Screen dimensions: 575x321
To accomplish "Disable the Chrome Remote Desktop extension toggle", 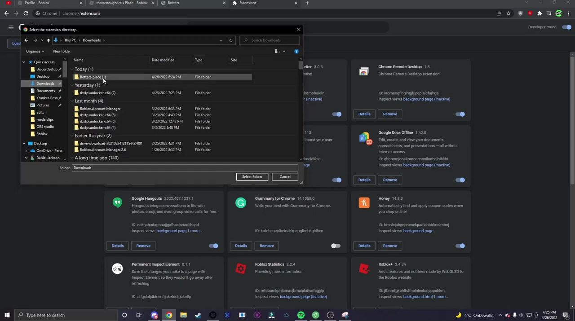I will (x=460, y=114).
